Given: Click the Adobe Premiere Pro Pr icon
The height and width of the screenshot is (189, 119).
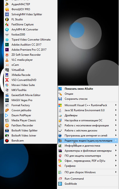Looking at the screenshot, I should (7, 50).
